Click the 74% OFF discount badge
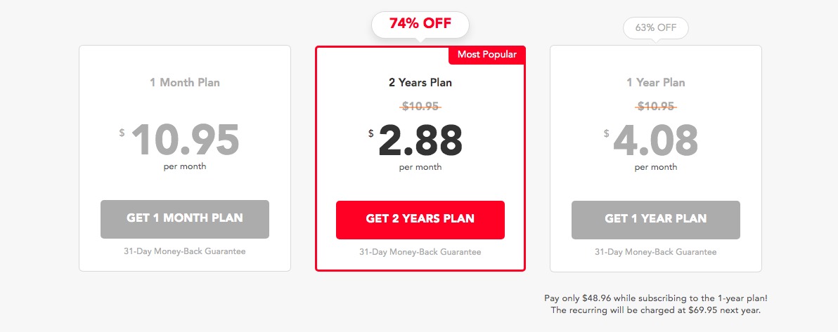The width and height of the screenshot is (838, 332). point(420,25)
